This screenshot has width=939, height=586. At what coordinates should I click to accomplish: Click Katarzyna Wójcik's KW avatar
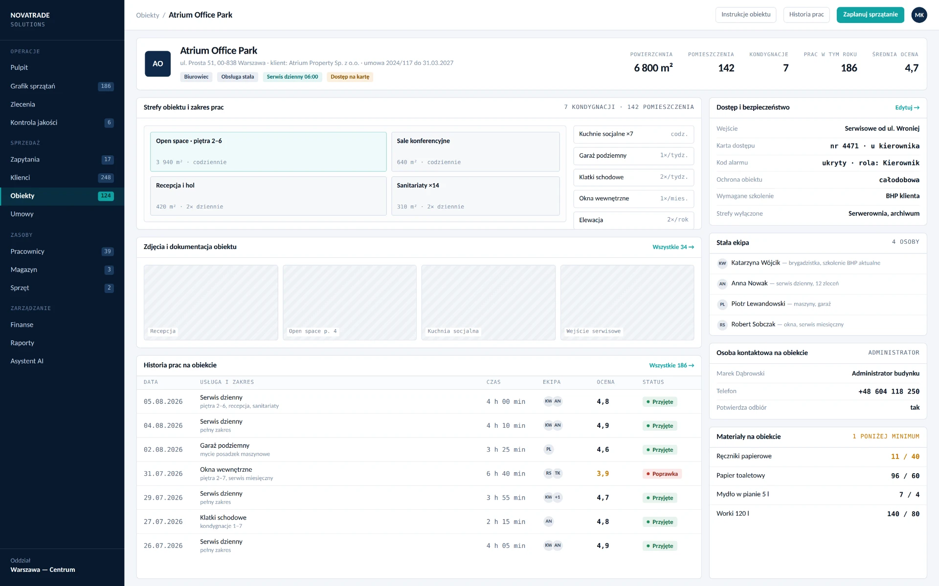pyautogui.click(x=722, y=263)
